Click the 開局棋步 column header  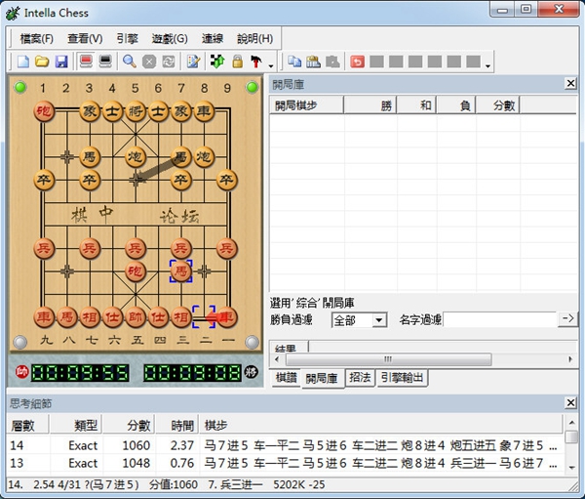(306, 105)
